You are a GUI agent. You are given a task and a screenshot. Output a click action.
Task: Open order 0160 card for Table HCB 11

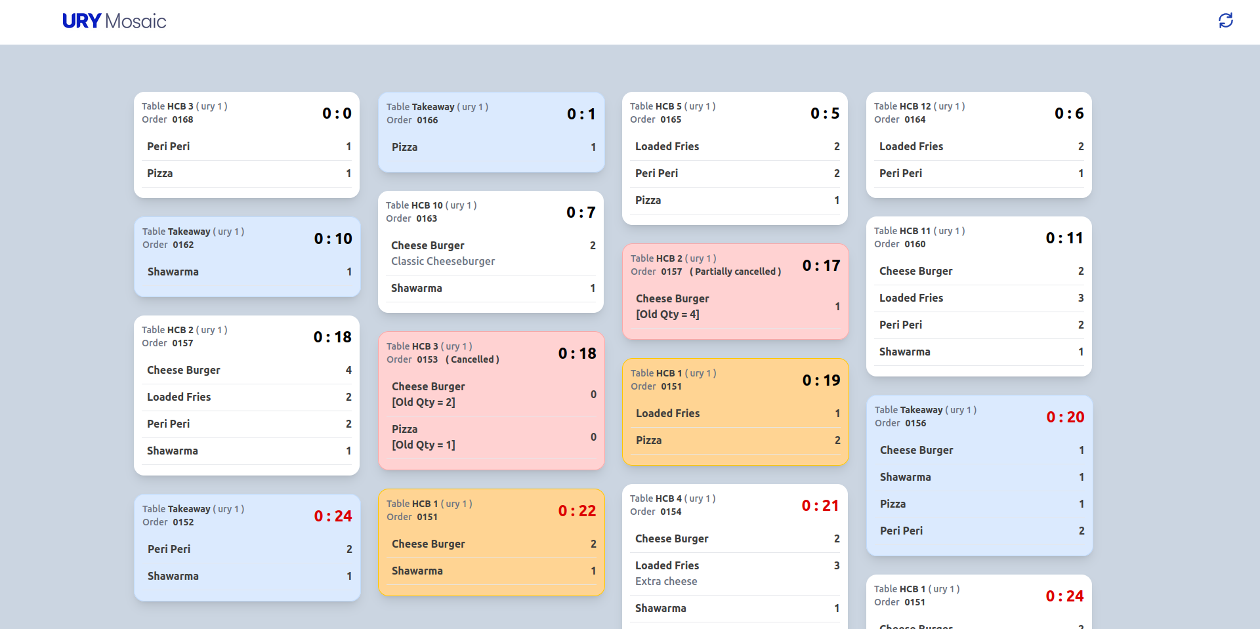tap(979, 296)
